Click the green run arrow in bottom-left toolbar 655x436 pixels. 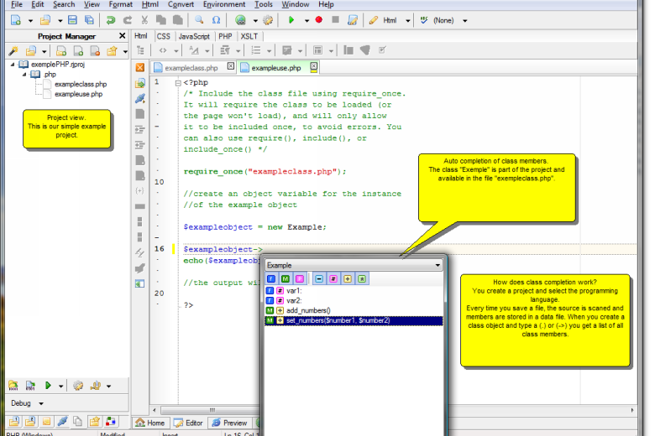[48, 386]
